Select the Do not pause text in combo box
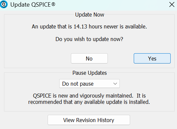 coord(78,84)
